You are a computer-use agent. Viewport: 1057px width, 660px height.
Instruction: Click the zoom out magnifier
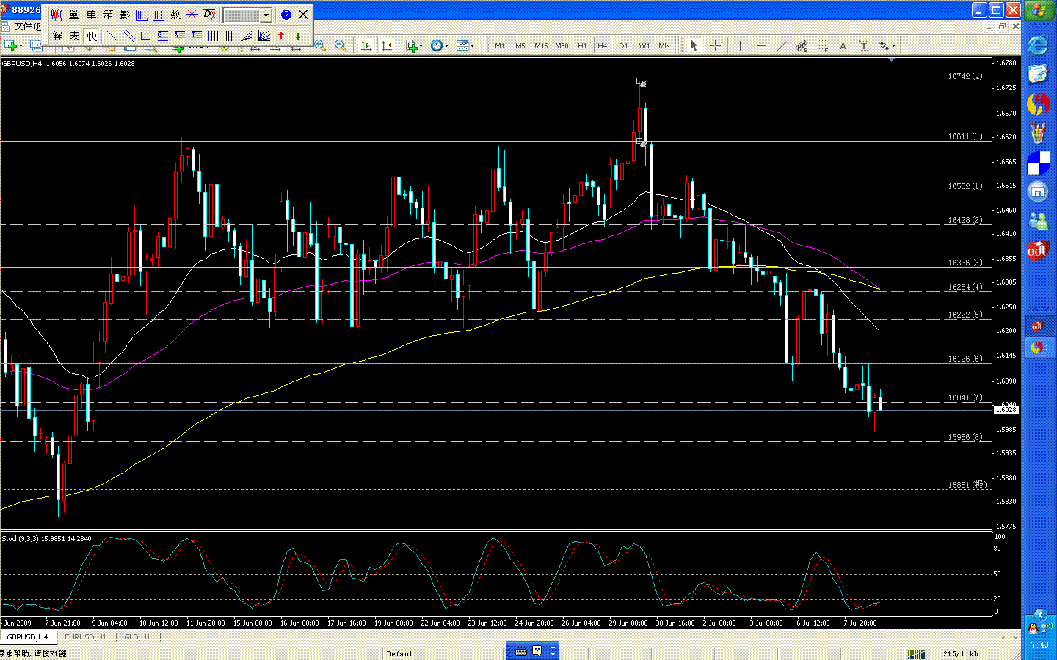pyautogui.click(x=341, y=45)
